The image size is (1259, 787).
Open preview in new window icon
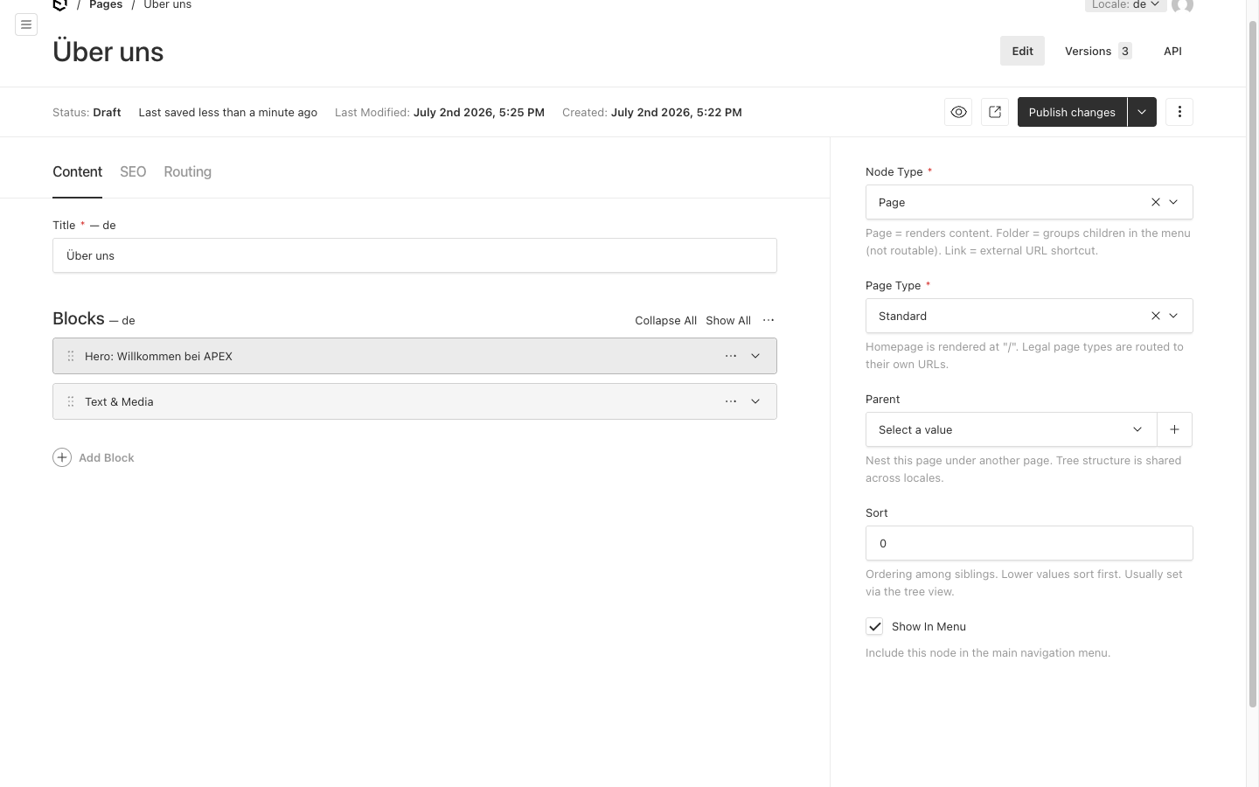tap(995, 112)
